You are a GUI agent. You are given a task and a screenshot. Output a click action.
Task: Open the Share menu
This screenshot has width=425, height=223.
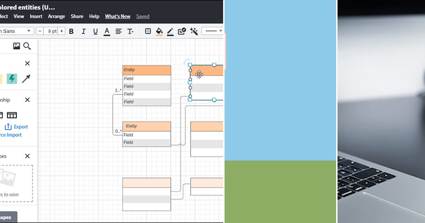point(77,16)
